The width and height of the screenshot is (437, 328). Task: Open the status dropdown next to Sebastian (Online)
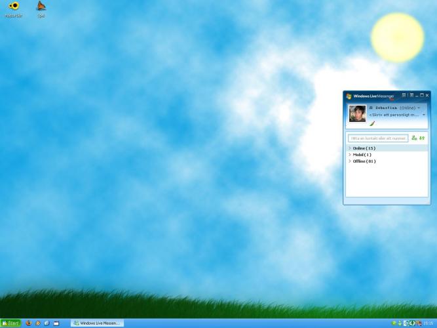tap(419, 108)
